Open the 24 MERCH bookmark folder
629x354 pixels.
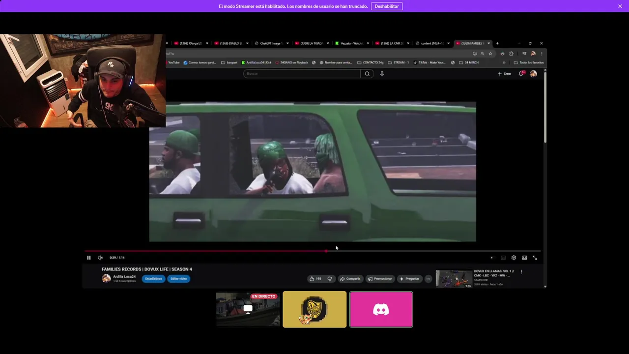[469, 62]
